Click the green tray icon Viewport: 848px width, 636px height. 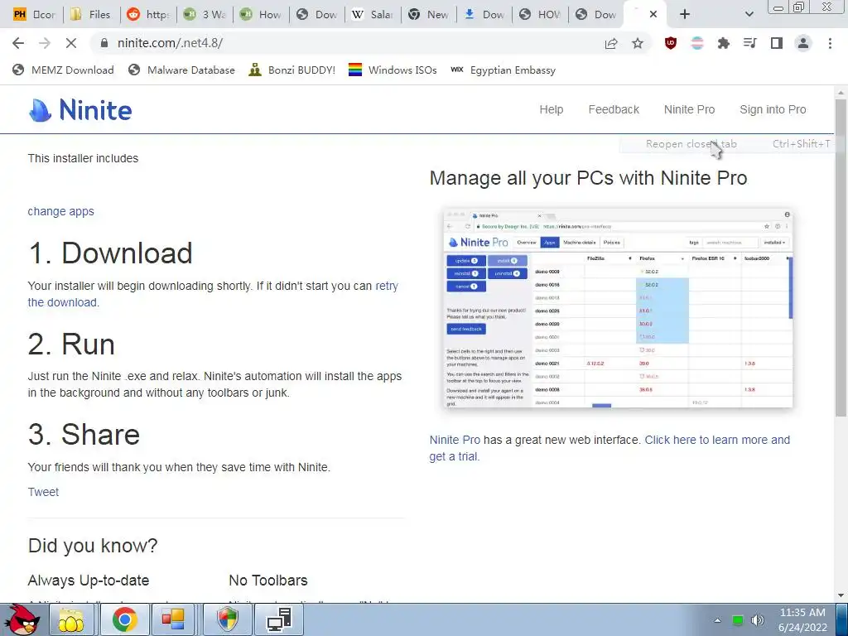[737, 620]
